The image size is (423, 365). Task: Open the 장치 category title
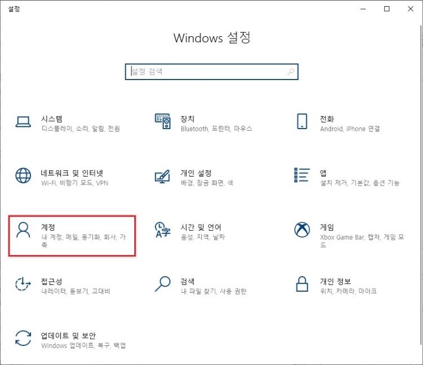pos(187,118)
